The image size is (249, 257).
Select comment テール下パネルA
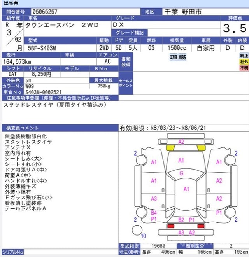25,209
